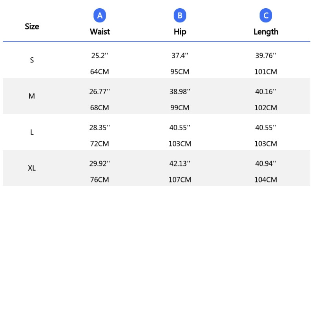Click the blue A badge icon
The width and height of the screenshot is (314, 314).
pyautogui.click(x=100, y=16)
